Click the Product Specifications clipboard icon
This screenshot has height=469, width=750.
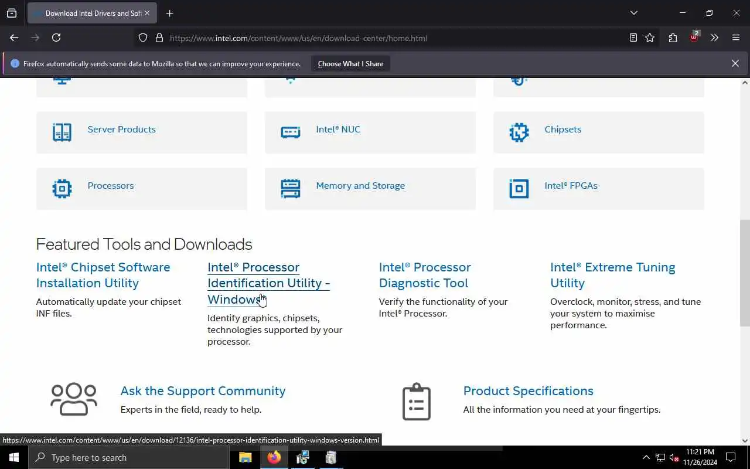(417, 402)
